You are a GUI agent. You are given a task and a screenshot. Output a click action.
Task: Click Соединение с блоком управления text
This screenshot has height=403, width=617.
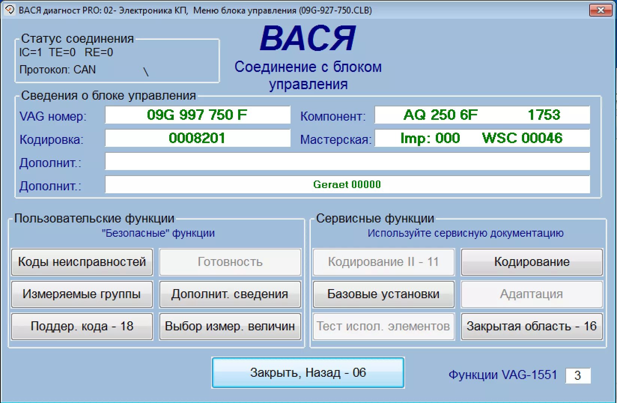pyautogui.click(x=308, y=75)
